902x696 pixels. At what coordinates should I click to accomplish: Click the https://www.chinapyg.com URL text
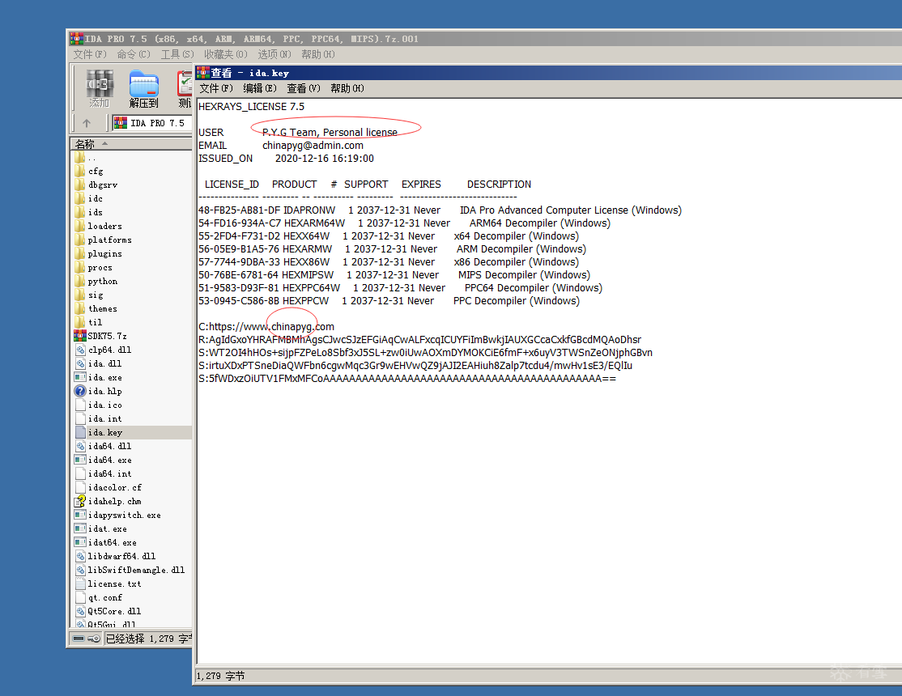pyautogui.click(x=271, y=327)
